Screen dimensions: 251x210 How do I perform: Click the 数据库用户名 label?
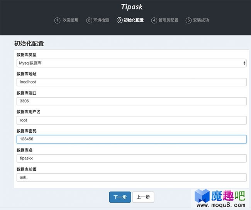[29, 112]
